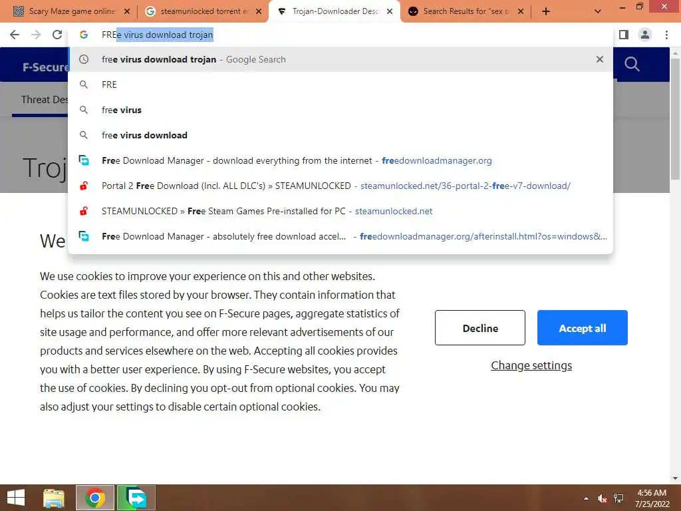Click the Google icon in address bar

pyautogui.click(x=84, y=35)
